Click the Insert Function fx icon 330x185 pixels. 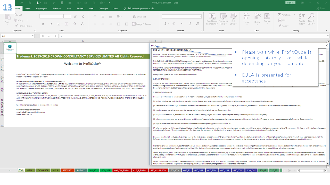tap(55, 36)
